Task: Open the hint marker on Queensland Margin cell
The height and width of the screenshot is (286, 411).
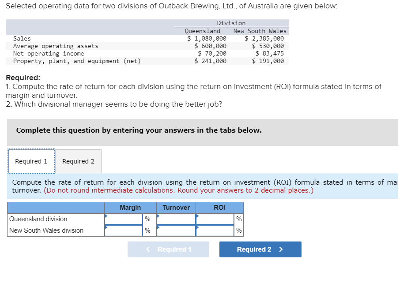Action: (x=106, y=216)
